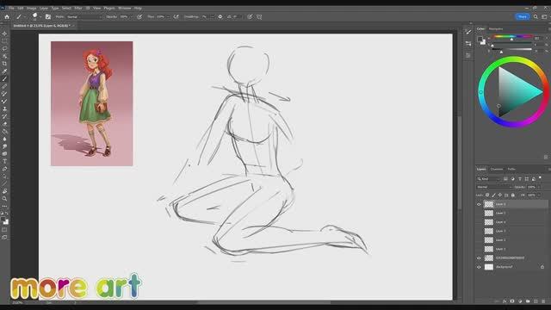Select the Hand tool
This screenshot has height=310, width=551.
pyautogui.click(x=4, y=191)
